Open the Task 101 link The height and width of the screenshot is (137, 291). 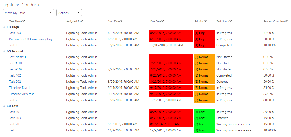pos(15,112)
